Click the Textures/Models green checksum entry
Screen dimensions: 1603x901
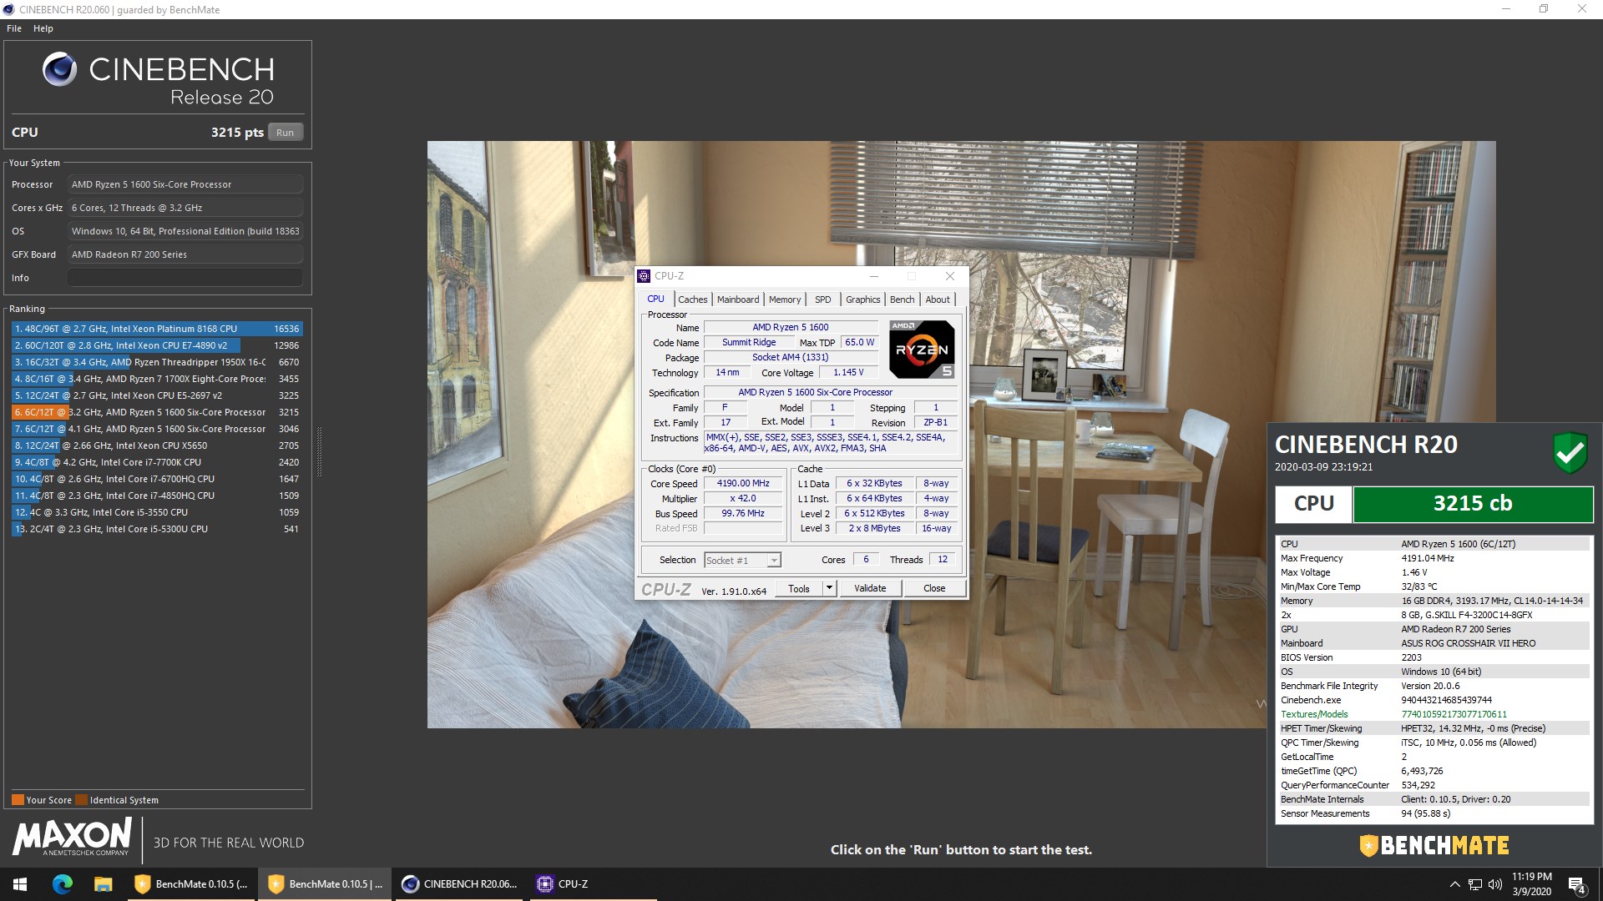pos(1454,714)
